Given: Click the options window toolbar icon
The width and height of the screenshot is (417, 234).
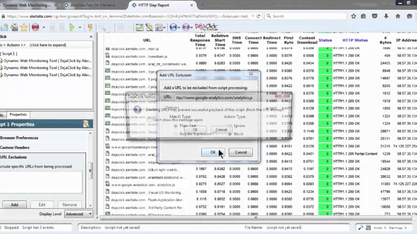Looking at the screenshot, I should coord(160,27).
